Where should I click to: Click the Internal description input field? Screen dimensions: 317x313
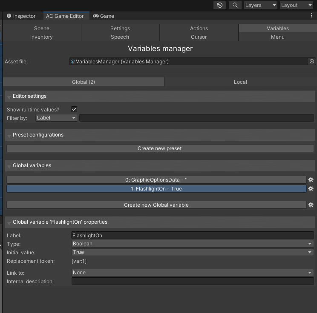point(193,281)
